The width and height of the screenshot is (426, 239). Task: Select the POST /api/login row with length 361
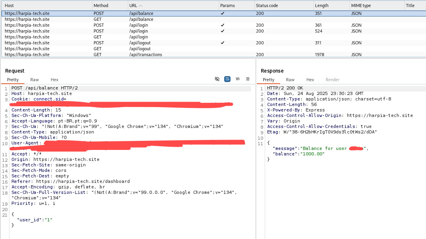[x=214, y=25]
